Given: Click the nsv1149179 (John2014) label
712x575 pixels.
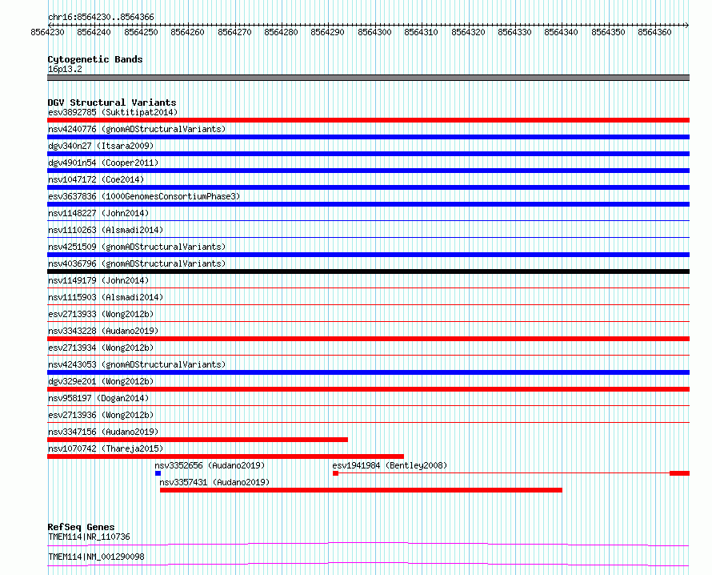Looking at the screenshot, I should pos(98,280).
